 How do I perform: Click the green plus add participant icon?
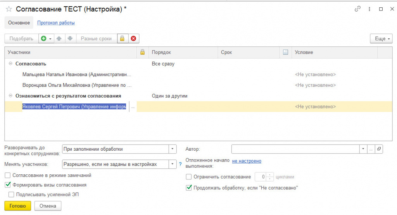(44, 38)
